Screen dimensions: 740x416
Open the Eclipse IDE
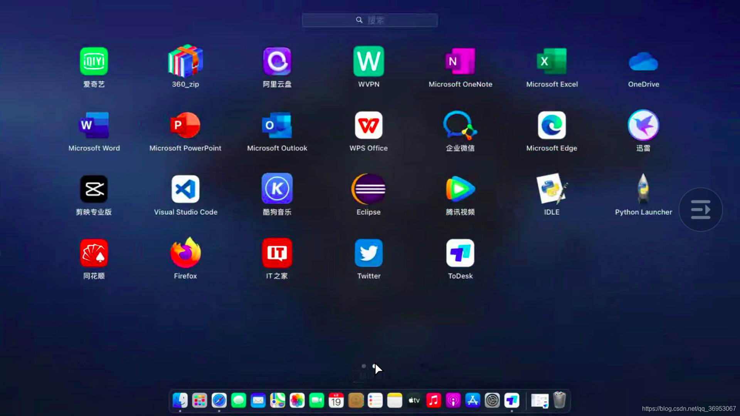pyautogui.click(x=369, y=189)
